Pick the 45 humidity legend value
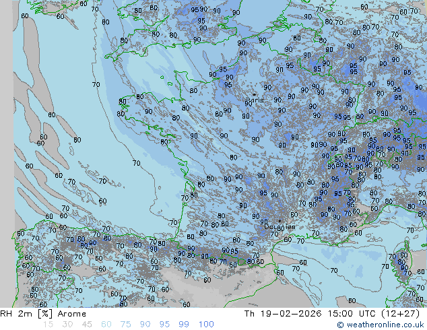This screenshot has height=330, width=427. coord(87,325)
